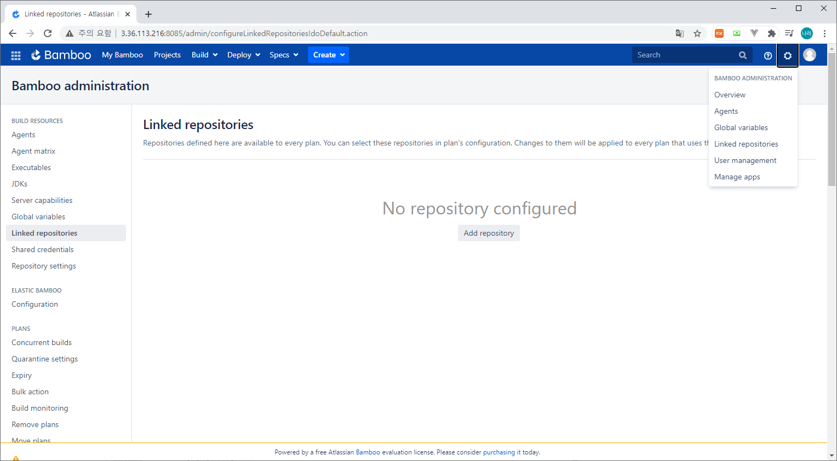This screenshot has width=837, height=461.
Task: Click the purchasing it footer link
Action: 502,452
